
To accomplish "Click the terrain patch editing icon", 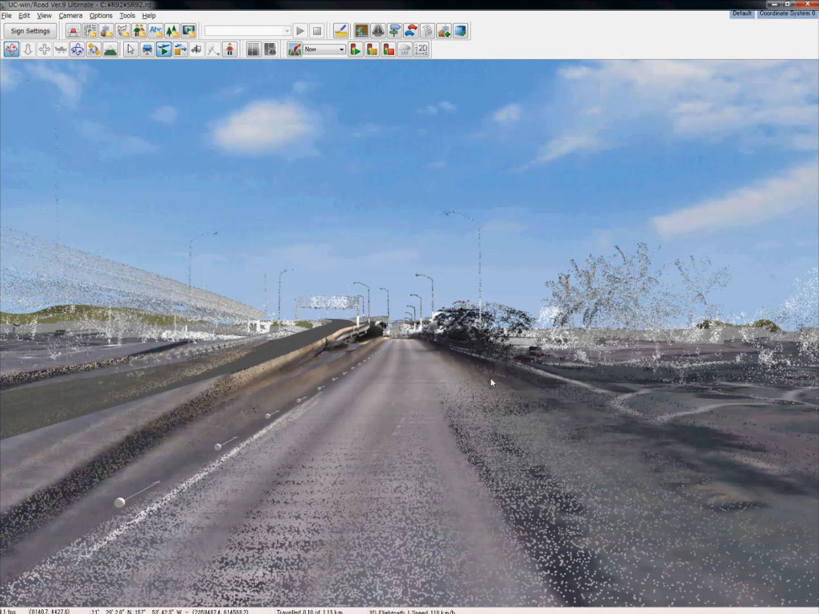I will pyautogui.click(x=361, y=31).
